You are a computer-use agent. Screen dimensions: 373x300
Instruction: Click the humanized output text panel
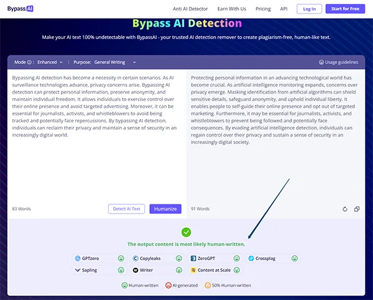pos(275,137)
